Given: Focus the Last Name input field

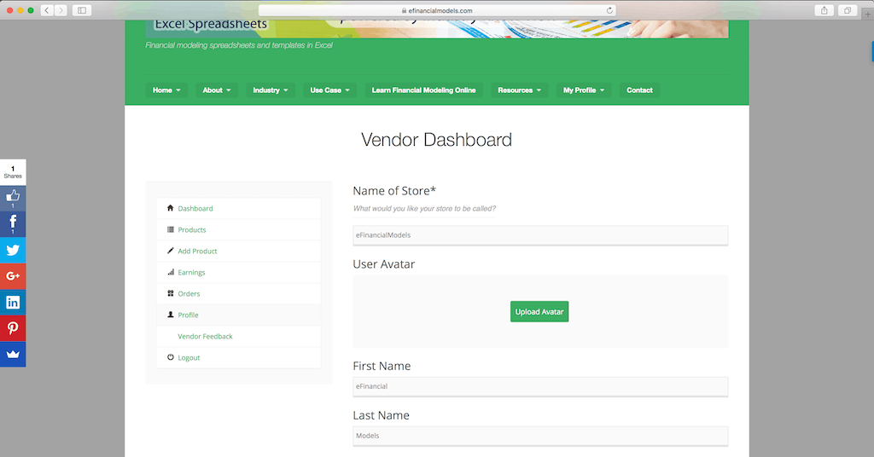Looking at the screenshot, I should click(x=540, y=436).
